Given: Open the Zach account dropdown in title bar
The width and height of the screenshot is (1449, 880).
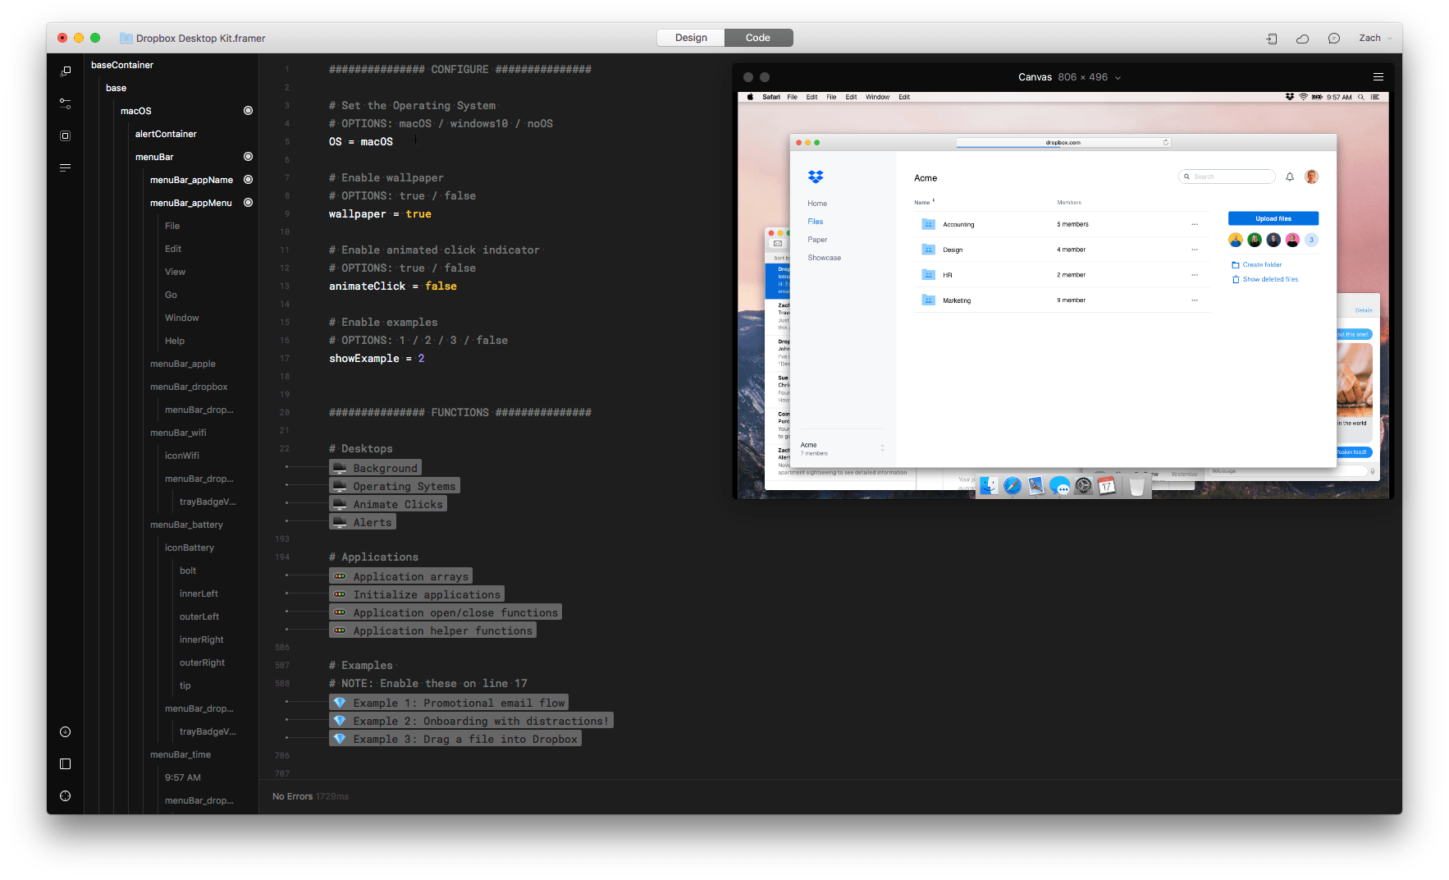Looking at the screenshot, I should coord(1376,39).
